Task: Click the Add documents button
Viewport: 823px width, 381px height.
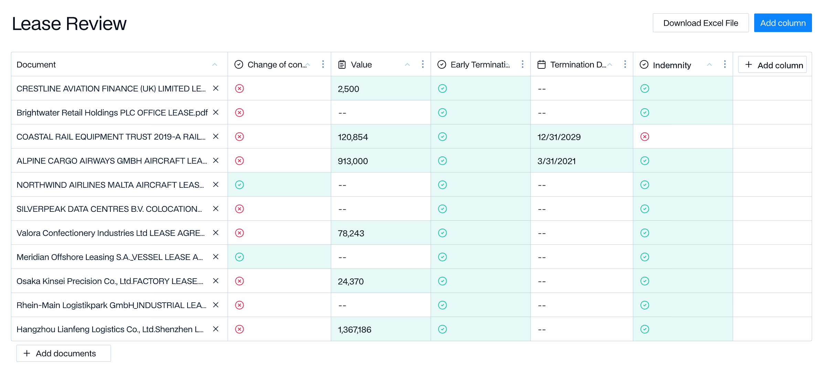Action: pos(64,353)
